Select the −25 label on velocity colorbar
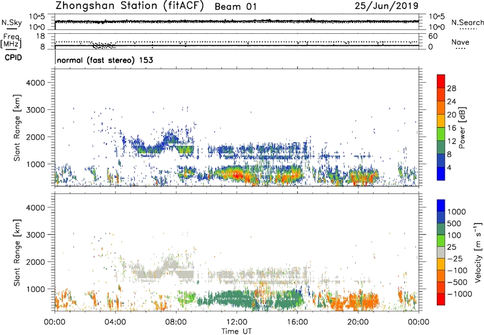484x335 pixels. pyautogui.click(x=455, y=259)
